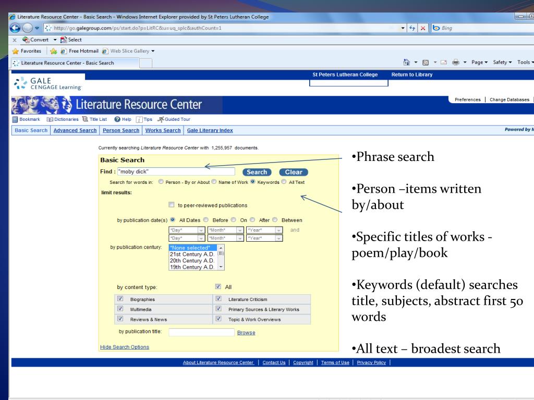The width and height of the screenshot is (534, 400).
Task: Switch to the Advanced Search tab
Action: pyautogui.click(x=75, y=130)
